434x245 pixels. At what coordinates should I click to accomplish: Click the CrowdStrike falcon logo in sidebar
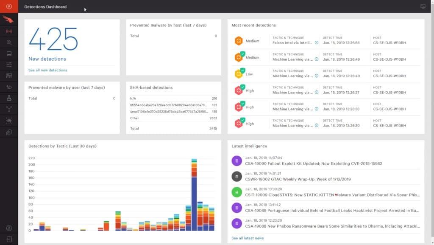tap(9, 19)
